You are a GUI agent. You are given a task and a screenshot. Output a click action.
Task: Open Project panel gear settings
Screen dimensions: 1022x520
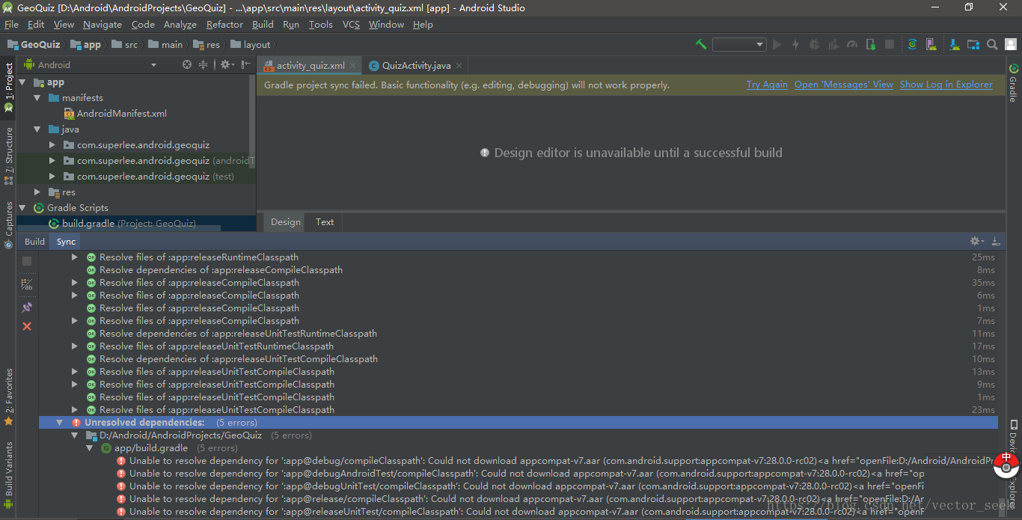click(225, 65)
